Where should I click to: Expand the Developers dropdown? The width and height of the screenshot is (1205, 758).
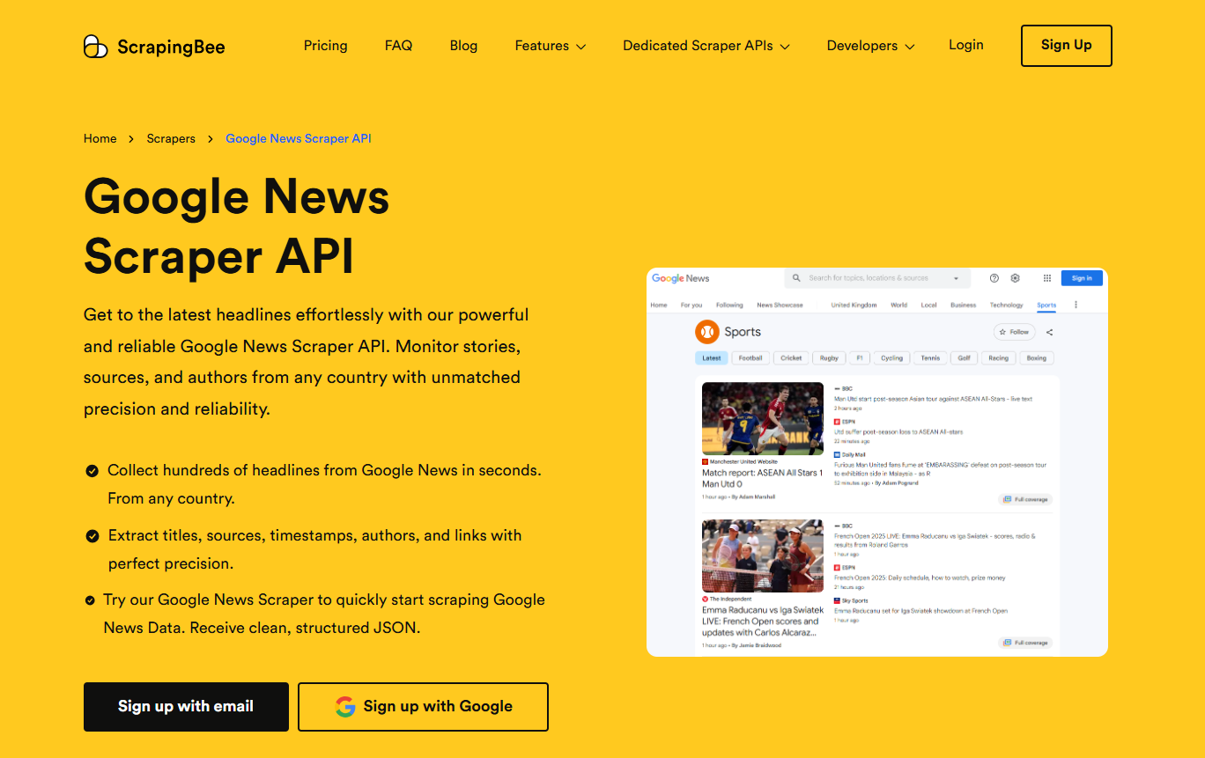click(x=870, y=46)
